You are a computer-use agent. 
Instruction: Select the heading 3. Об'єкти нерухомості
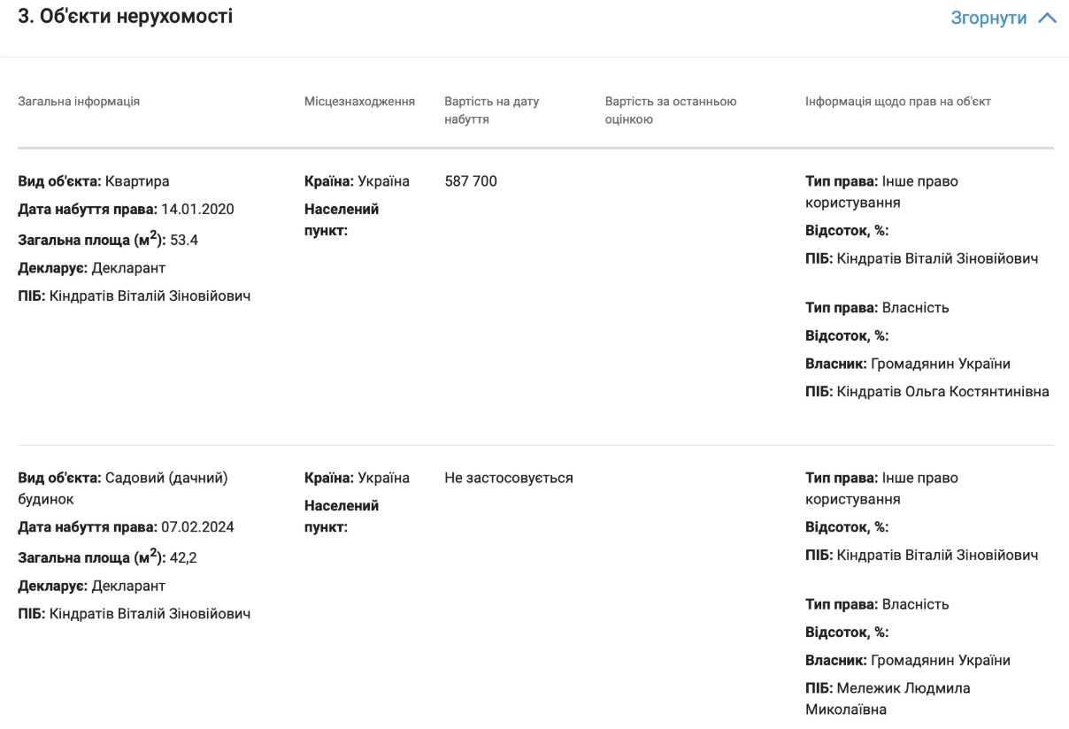(x=126, y=16)
